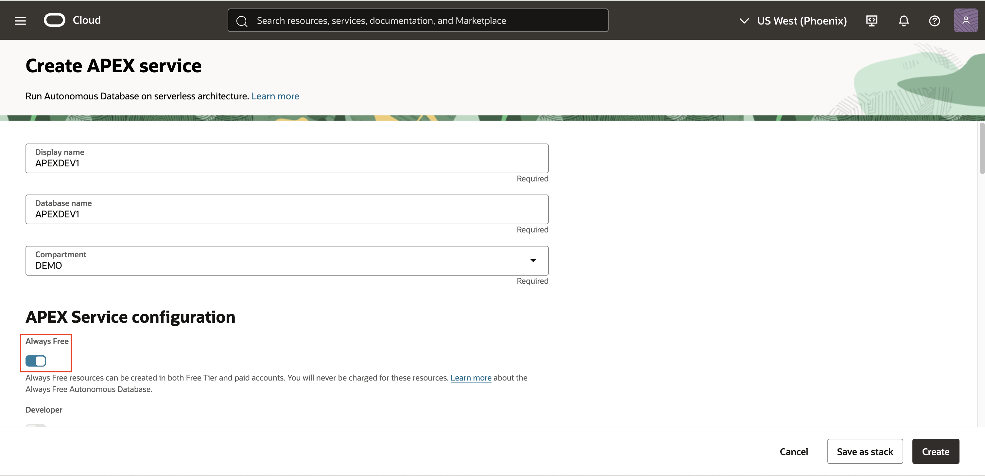Click the Cancel button
Image resolution: width=985 pixels, height=476 pixels.
click(793, 451)
